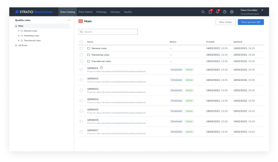Check the QR00003 row checkbox

coord(81,90)
